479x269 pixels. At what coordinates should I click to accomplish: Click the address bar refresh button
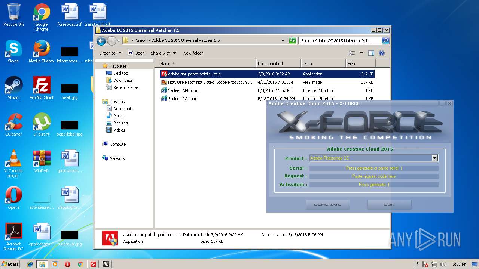tap(292, 41)
